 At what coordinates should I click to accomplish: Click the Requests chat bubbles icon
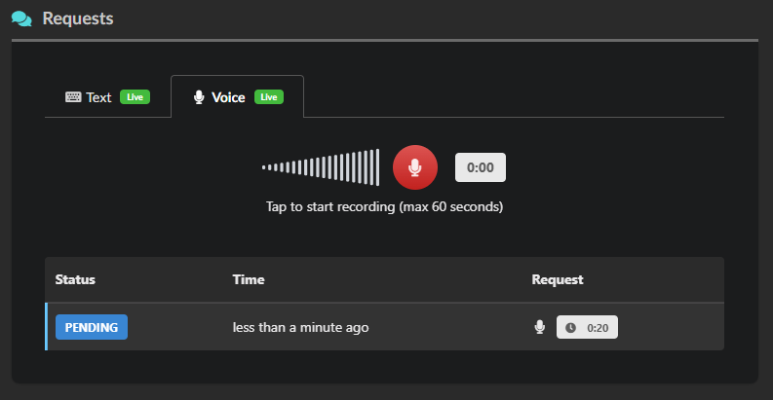point(21,18)
